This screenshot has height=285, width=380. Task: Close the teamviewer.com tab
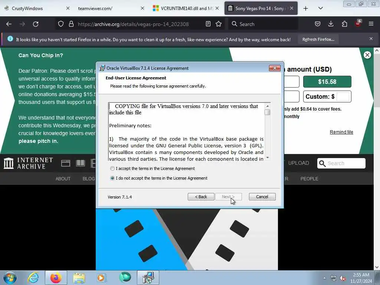142,9
